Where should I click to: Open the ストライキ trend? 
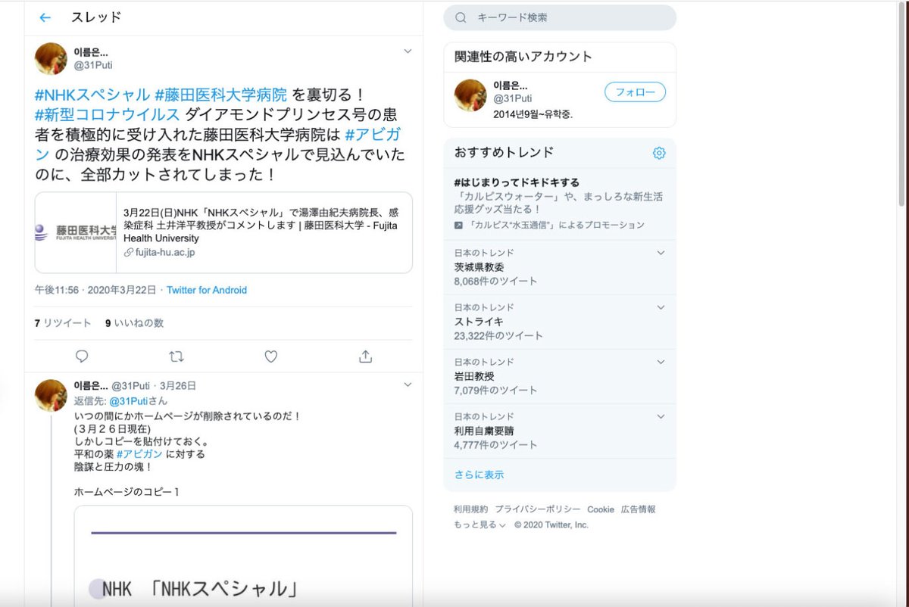(x=559, y=322)
